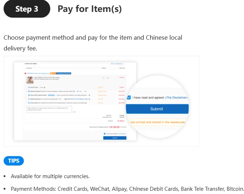Click the 'Pay for Item(s)' heading
Image resolution: width=244 pixels, height=194 pixels.
click(90, 9)
